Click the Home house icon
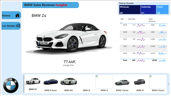This screenshot has height=96, width=171. coord(17,15)
